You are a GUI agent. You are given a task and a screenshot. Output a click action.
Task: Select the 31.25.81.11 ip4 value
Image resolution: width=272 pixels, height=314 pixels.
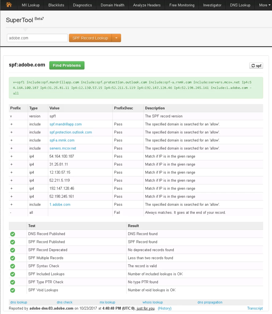(x=59, y=164)
